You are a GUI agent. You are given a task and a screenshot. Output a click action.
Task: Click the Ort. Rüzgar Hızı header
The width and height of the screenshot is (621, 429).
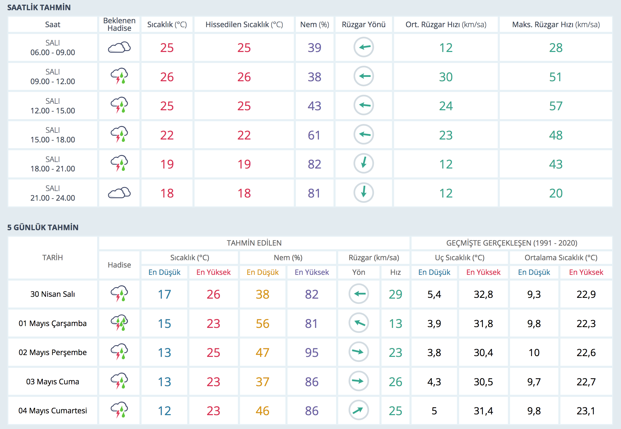pos(446,25)
